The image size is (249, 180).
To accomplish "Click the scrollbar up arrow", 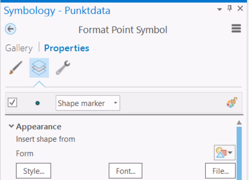I will click(239, 123).
